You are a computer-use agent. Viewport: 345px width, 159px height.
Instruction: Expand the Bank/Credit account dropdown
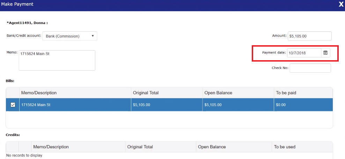pyautogui.click(x=70, y=36)
